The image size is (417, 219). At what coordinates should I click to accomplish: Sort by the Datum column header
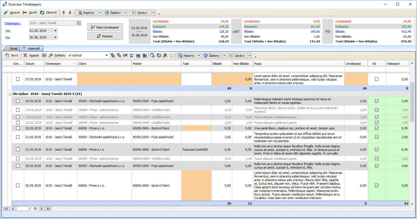coord(34,64)
